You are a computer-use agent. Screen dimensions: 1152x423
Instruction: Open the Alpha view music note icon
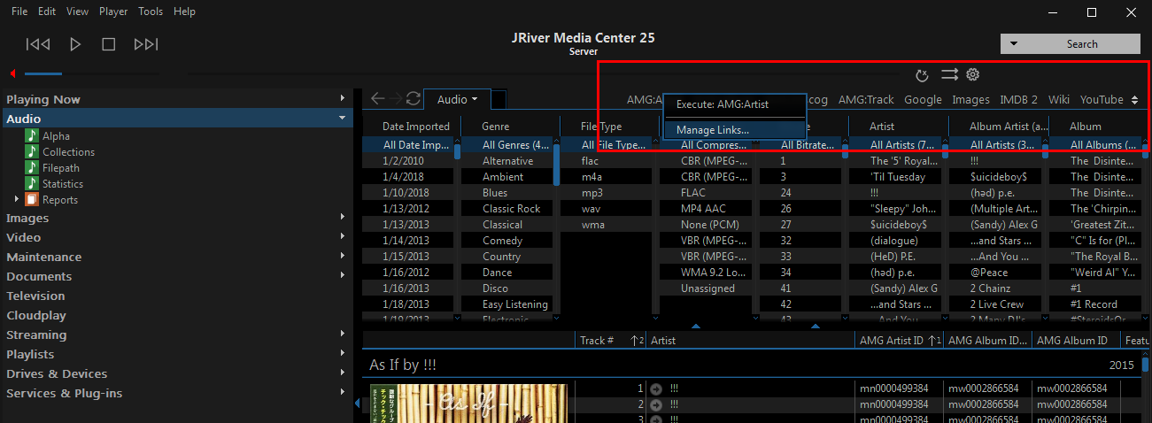point(32,136)
